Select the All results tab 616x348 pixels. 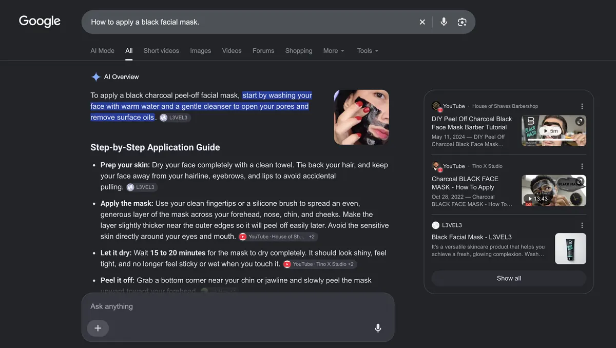(x=129, y=51)
